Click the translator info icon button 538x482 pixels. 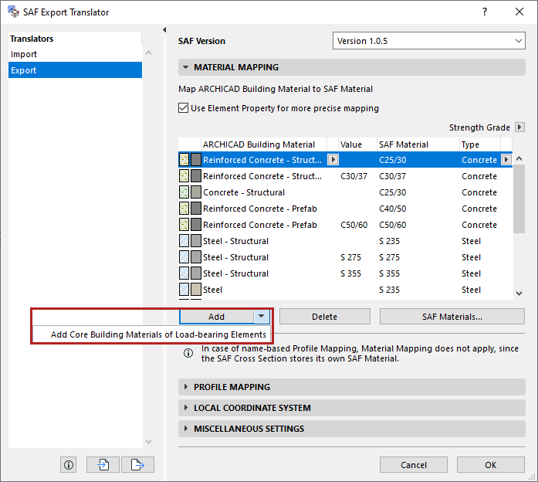(x=69, y=465)
